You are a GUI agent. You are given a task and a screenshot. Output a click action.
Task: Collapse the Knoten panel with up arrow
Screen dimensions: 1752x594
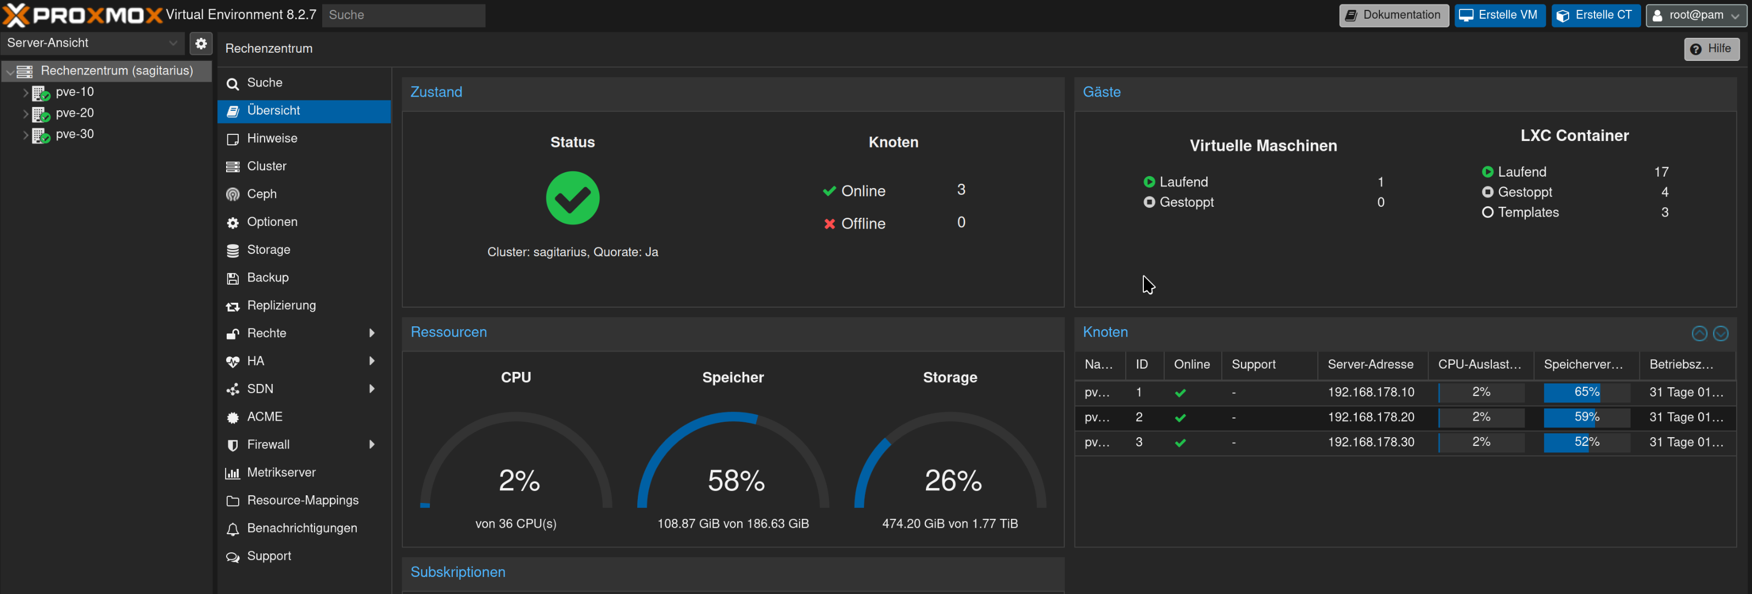1699,333
